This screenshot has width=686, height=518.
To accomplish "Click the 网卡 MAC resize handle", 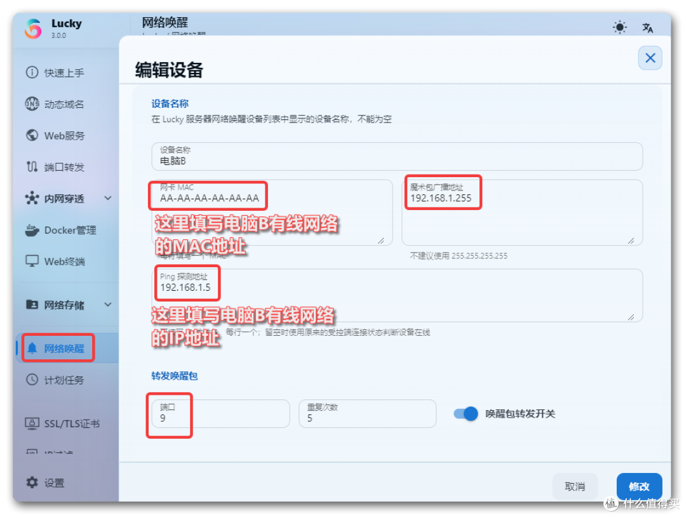I will coord(380,241).
